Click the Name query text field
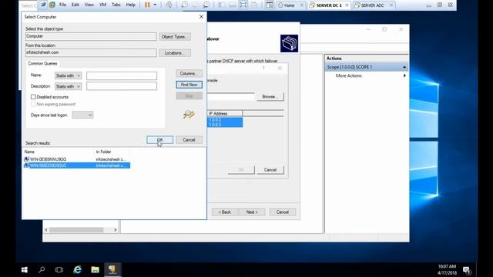The height and width of the screenshot is (277, 493). (x=122, y=75)
